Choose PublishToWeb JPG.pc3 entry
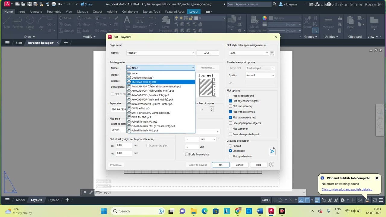 160,122
